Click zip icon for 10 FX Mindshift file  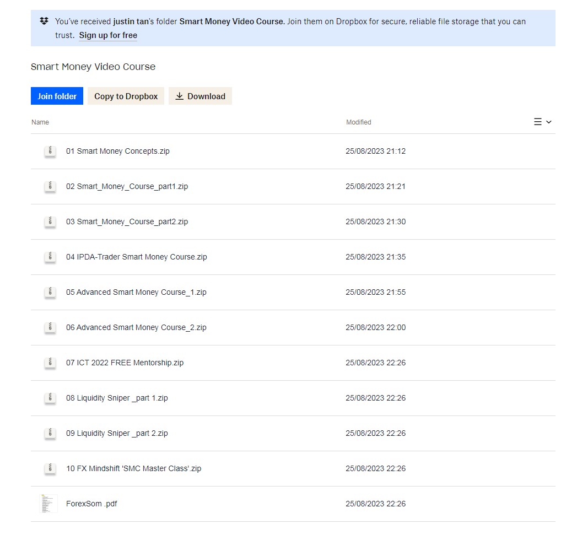coord(50,468)
